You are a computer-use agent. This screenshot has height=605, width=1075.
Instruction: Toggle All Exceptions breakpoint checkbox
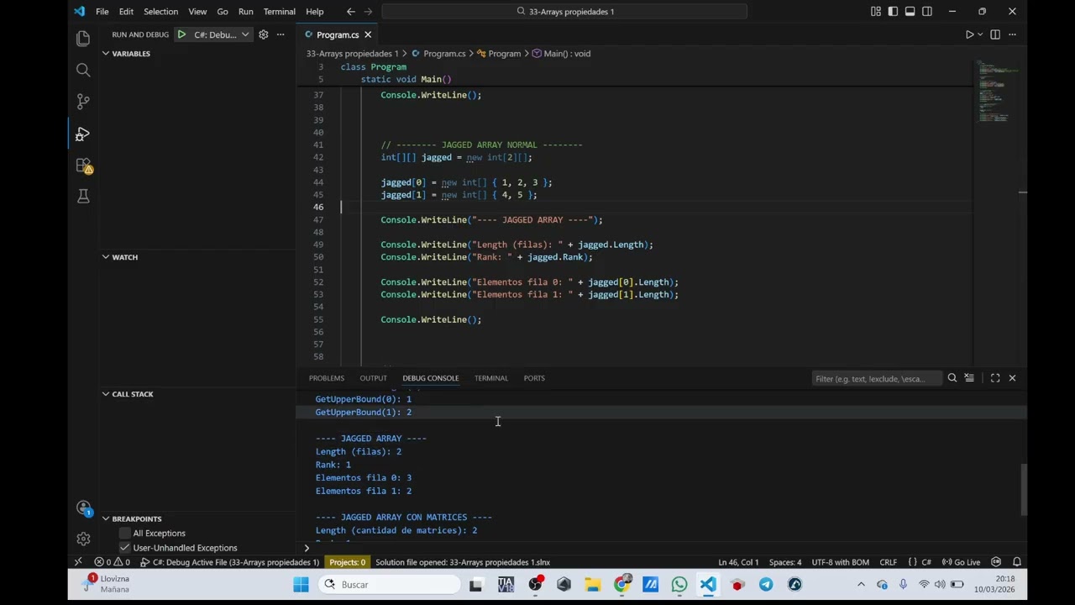coord(125,533)
